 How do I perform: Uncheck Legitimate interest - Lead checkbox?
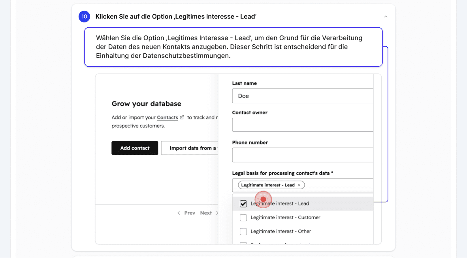[243, 203]
